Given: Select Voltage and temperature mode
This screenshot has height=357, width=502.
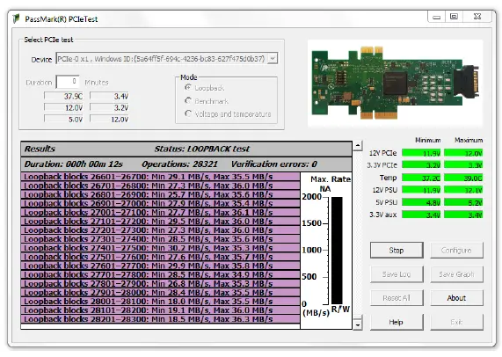Looking at the screenshot, I should pos(188,113).
